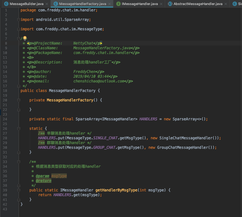Click the fold end marker on line 38
Viewport: 242px width, 217px height.
pos(19,185)
